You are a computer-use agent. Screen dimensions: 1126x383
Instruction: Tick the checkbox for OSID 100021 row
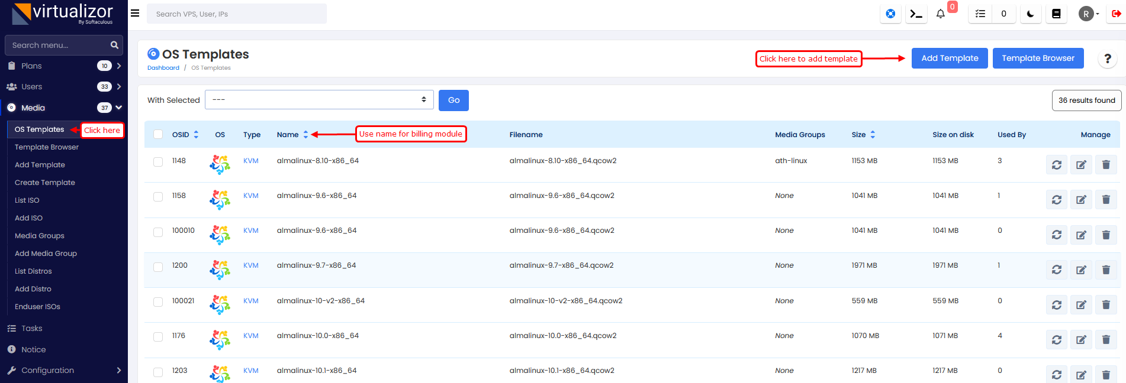(x=158, y=301)
